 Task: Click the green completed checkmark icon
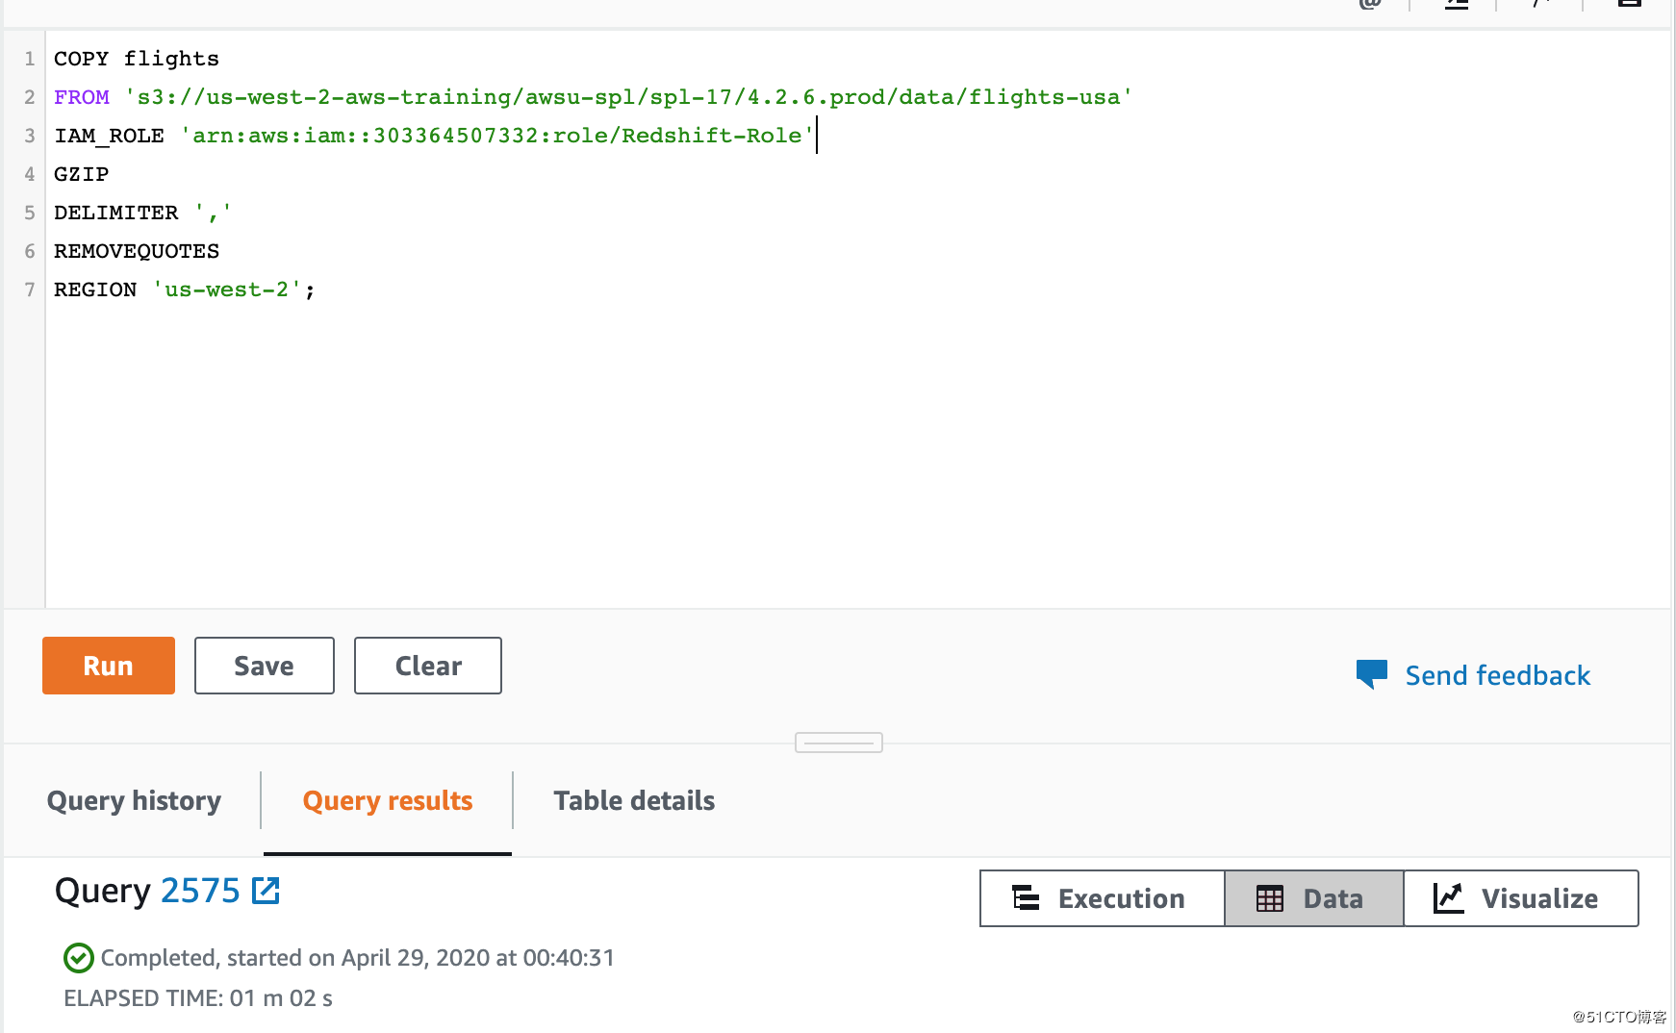79,958
